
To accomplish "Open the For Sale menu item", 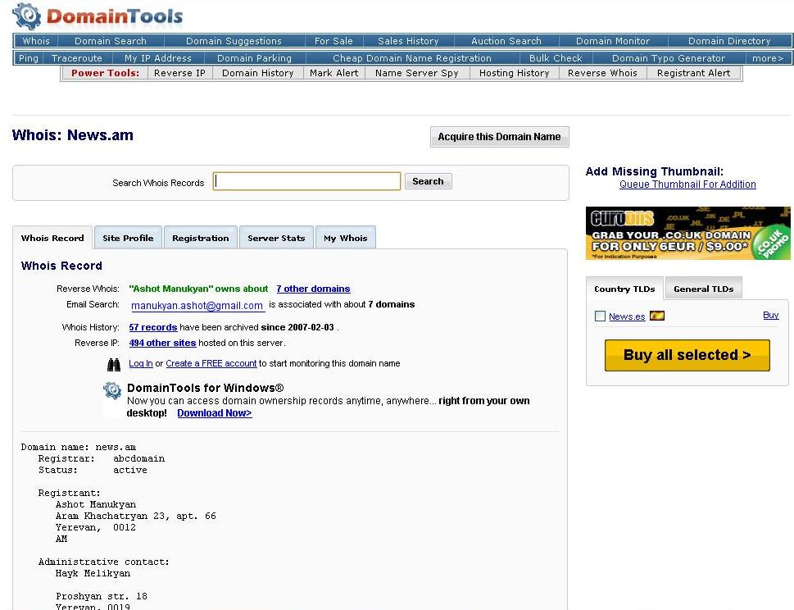I will (x=333, y=41).
